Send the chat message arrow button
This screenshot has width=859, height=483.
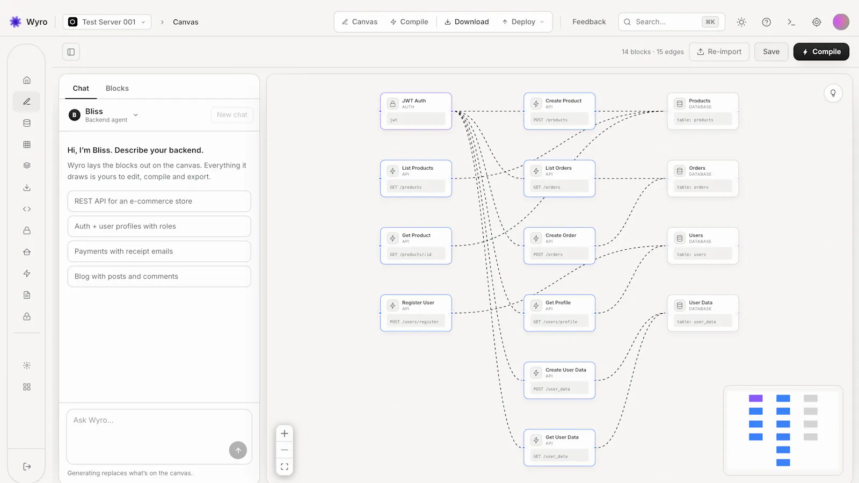(238, 450)
